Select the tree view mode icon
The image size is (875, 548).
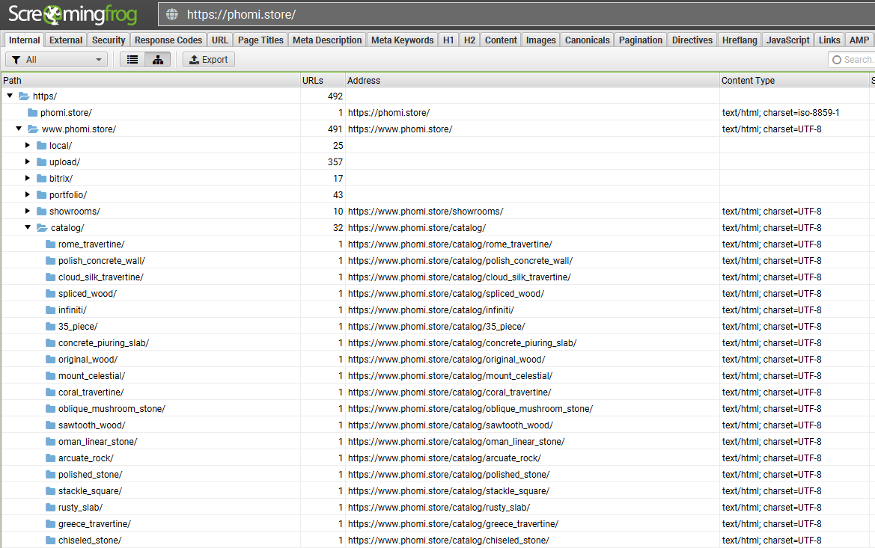point(157,60)
